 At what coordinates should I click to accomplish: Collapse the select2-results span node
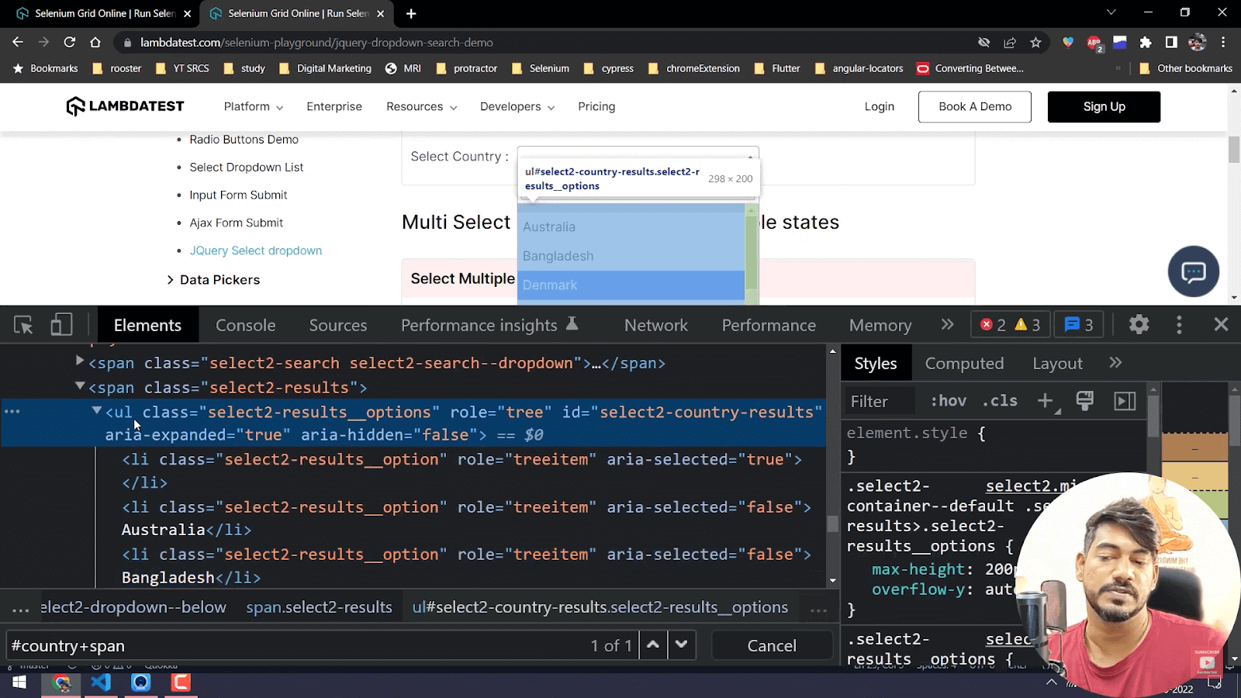pos(79,385)
